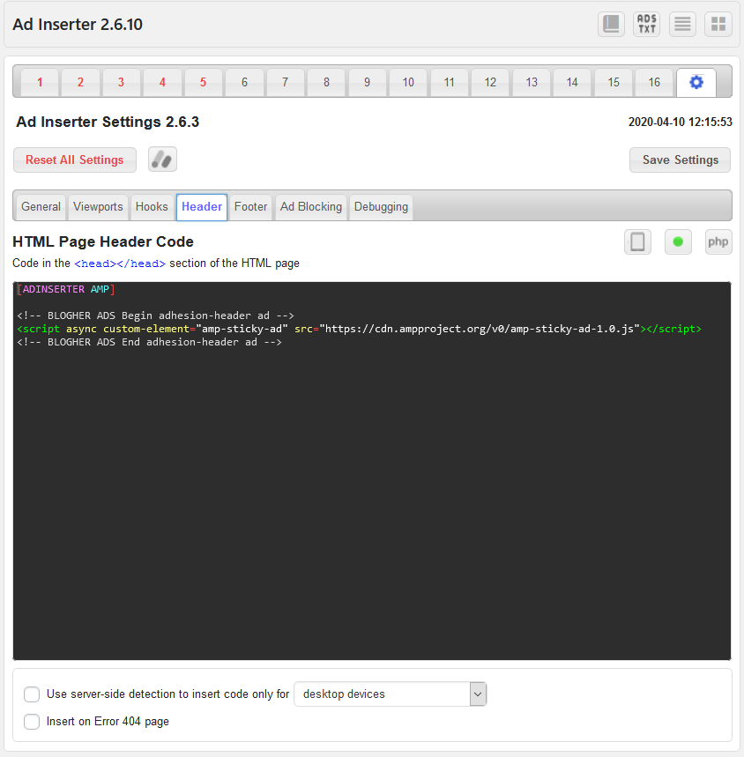The height and width of the screenshot is (757, 744).
Task: Switch to block tab 6
Action: 244,82
